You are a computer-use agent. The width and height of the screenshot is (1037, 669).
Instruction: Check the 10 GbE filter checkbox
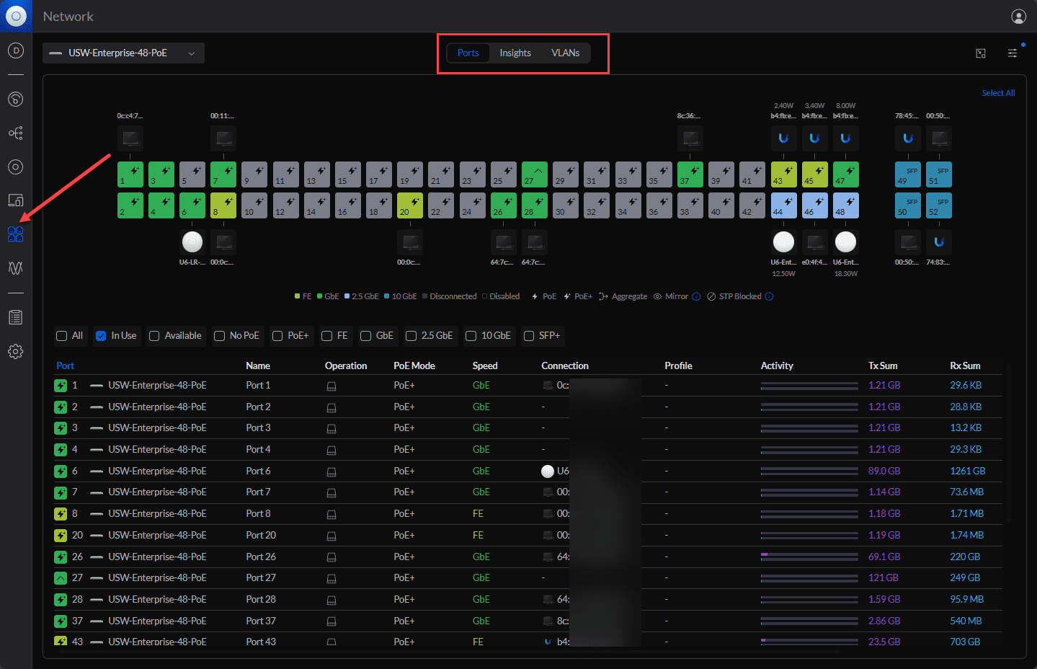click(471, 336)
